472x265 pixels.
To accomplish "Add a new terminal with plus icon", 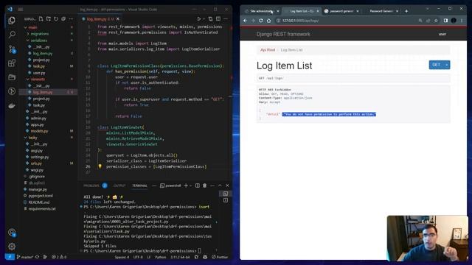I will pyautogui.click(x=186, y=185).
